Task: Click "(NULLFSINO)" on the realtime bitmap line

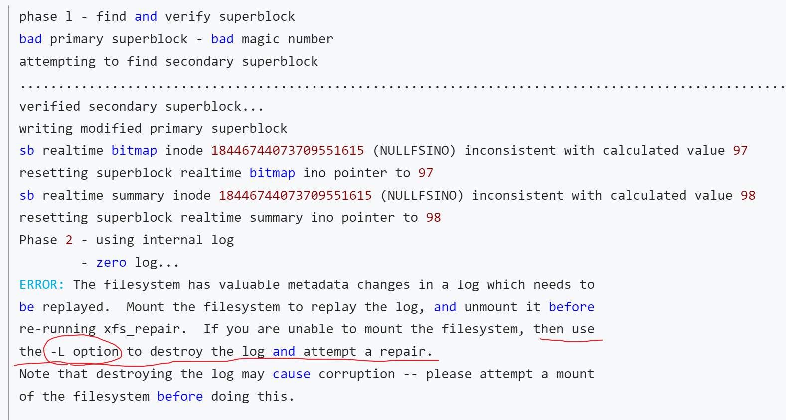Action: click(414, 151)
